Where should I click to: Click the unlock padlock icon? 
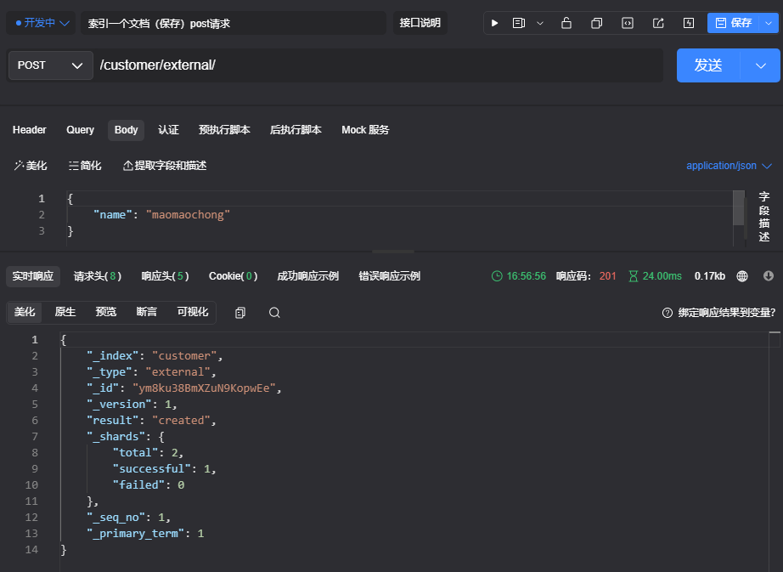click(x=566, y=23)
